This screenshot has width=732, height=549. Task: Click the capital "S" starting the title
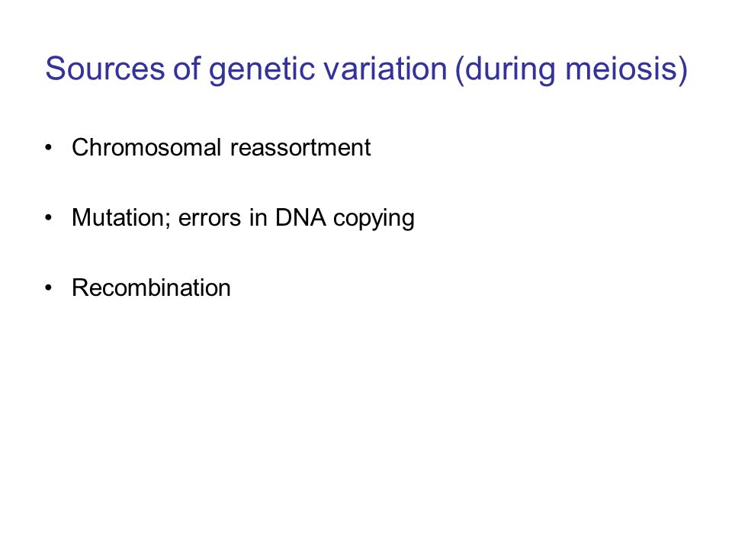tap(54, 69)
